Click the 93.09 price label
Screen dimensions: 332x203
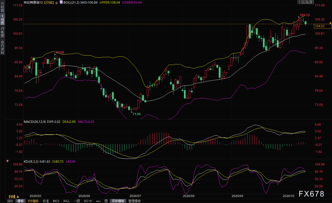[60, 52]
